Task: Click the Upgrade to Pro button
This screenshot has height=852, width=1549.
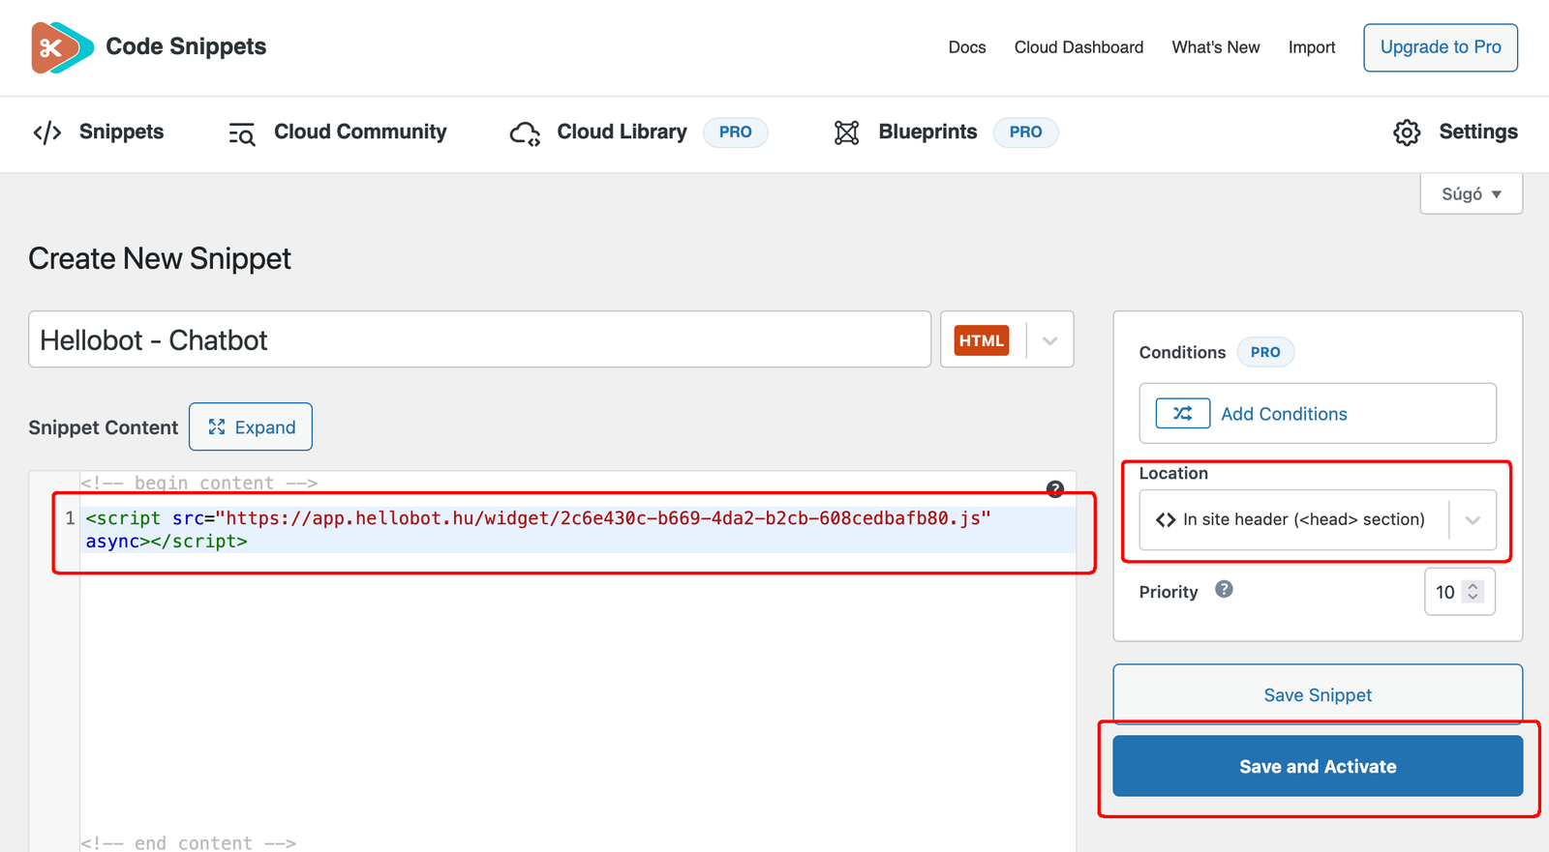Action: 1441,47
